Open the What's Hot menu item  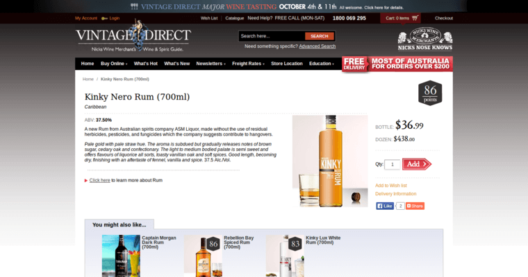(146, 64)
